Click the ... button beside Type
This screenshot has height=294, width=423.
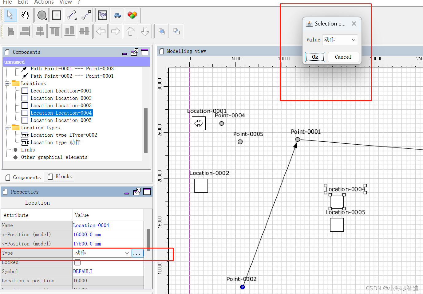[137, 253]
